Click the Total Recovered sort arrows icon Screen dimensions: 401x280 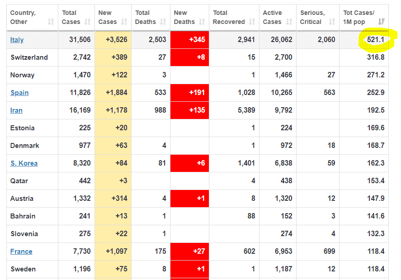(x=252, y=22)
